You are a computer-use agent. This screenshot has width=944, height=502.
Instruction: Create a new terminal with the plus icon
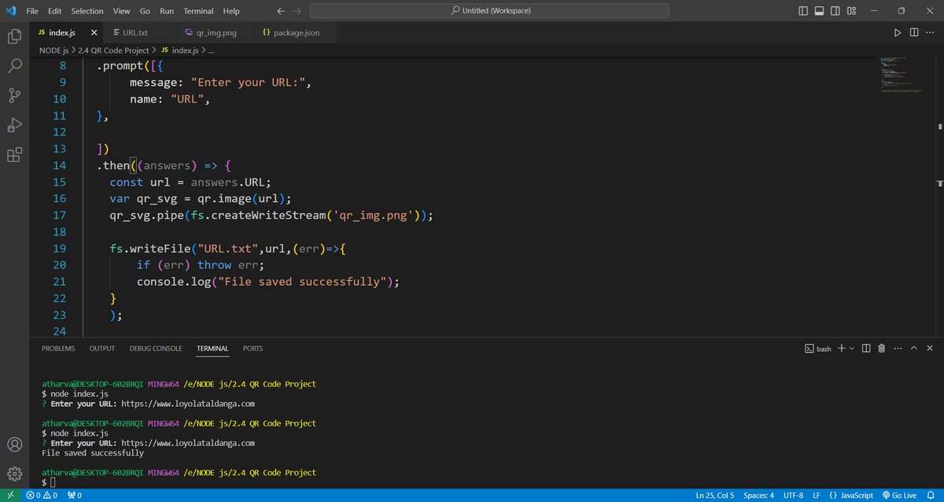(x=841, y=348)
